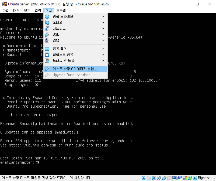Close the open 장치 menu
This screenshot has width=216, height=181.
49,11
